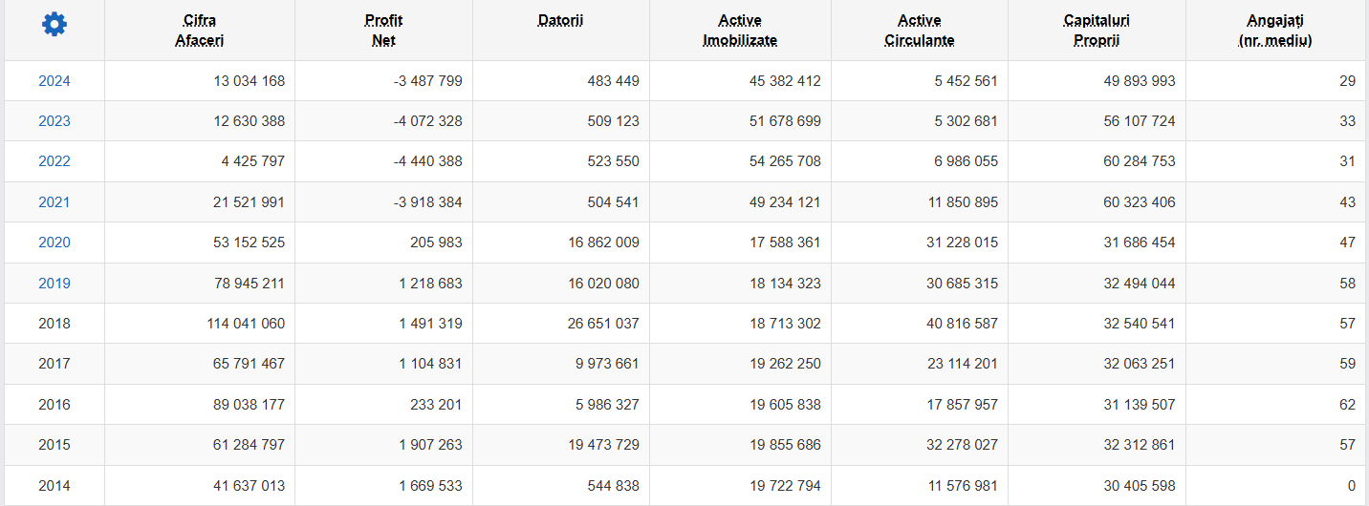Select the 2016 year cell
The width and height of the screenshot is (1369, 506).
(x=54, y=405)
